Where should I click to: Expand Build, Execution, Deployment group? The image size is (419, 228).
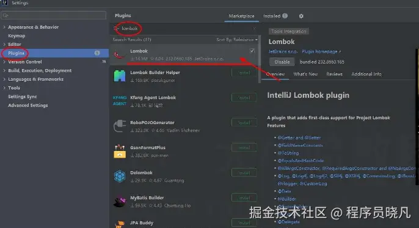[x=4, y=70]
